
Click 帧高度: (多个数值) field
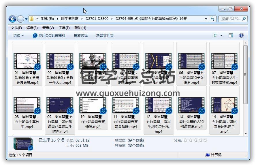129,146
